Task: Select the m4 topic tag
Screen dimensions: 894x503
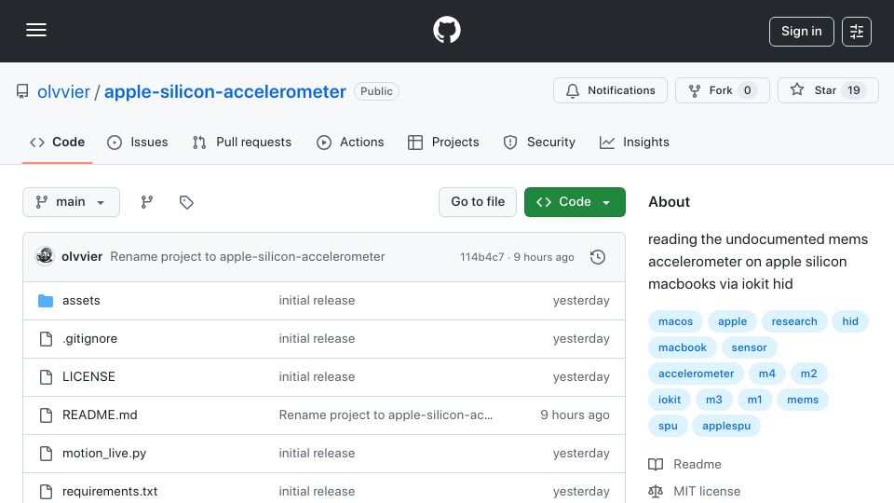Action: (766, 374)
